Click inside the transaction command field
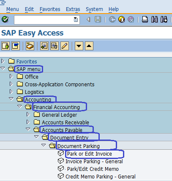 [x=44, y=20]
